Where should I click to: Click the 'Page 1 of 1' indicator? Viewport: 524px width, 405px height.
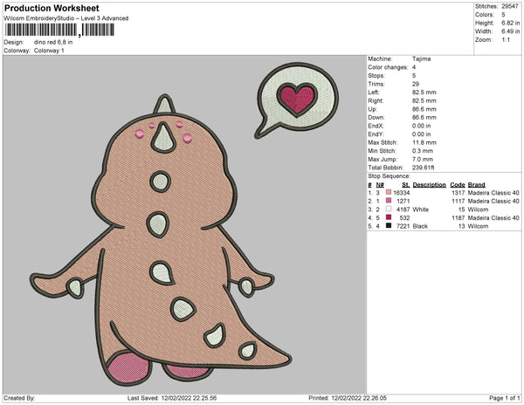tap(505, 398)
